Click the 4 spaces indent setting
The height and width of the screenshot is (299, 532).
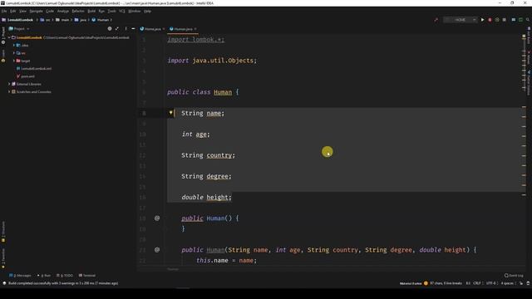click(x=507, y=283)
